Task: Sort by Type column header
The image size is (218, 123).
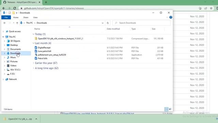Action: [134, 29]
